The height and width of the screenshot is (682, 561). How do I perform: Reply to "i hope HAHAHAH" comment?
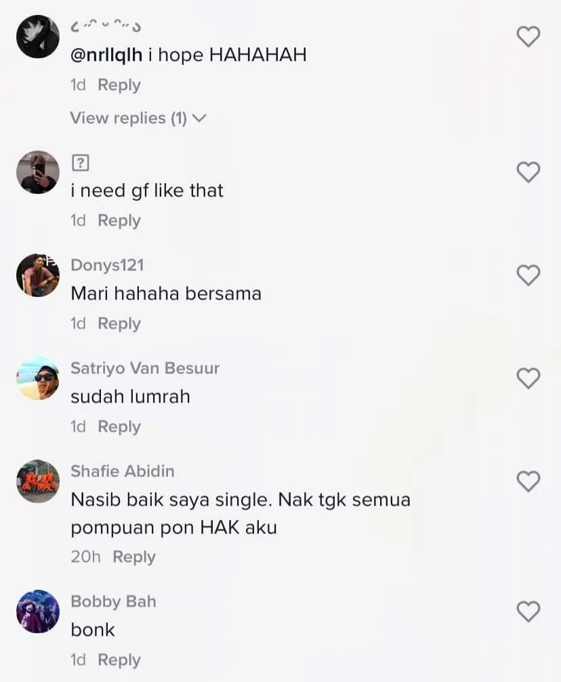119,85
